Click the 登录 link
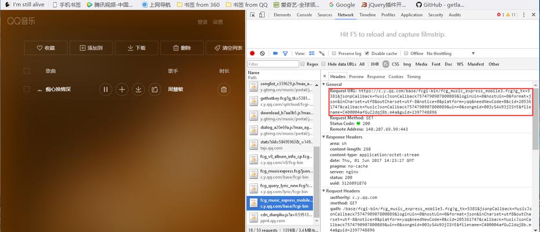Image resolution: width=540 pixels, height=232 pixels. (202, 22)
